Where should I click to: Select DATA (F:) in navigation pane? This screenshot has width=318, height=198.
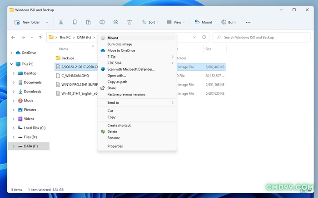tap(29, 146)
